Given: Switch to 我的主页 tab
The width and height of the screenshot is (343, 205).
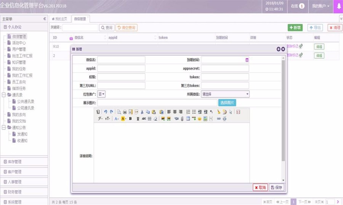Looking at the screenshot, I should (x=60, y=19).
